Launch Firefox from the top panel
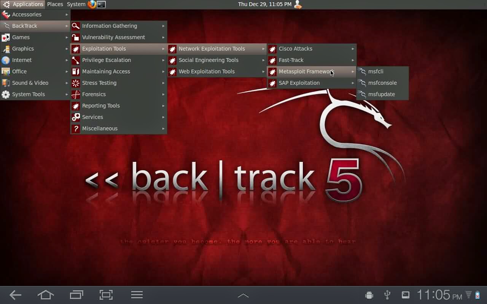This screenshot has width=487, height=304. click(x=92, y=4)
